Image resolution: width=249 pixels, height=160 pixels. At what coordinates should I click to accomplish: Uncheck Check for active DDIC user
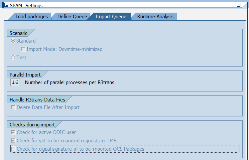pos(13,132)
